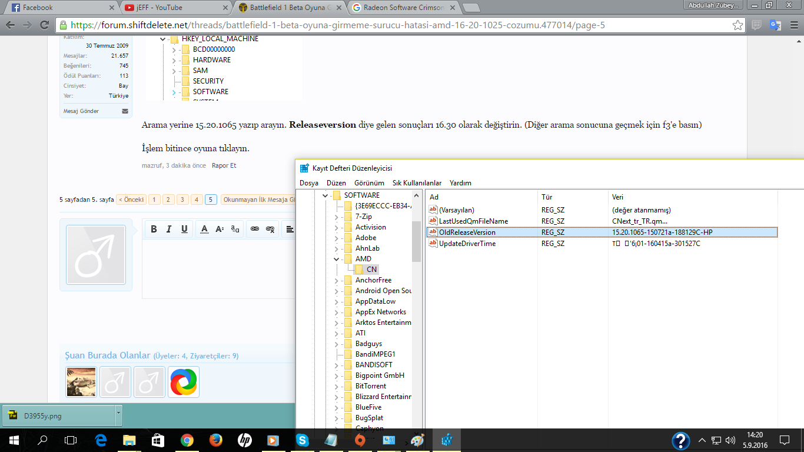The height and width of the screenshot is (452, 804).
Task: Open text color picker in editor
Action: pyautogui.click(x=204, y=229)
